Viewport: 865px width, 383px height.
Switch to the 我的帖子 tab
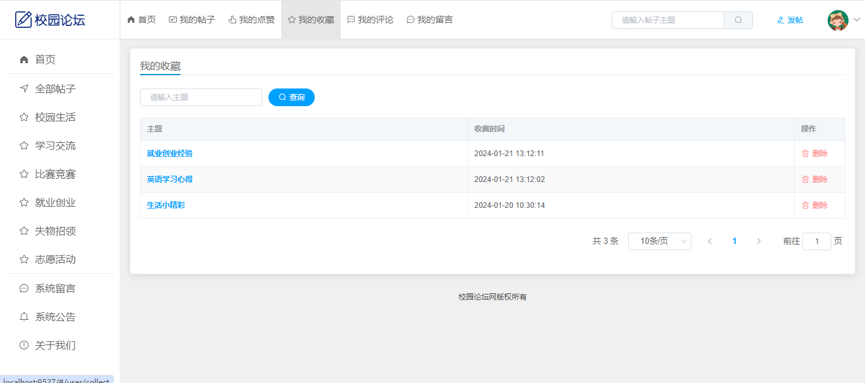[x=192, y=20]
